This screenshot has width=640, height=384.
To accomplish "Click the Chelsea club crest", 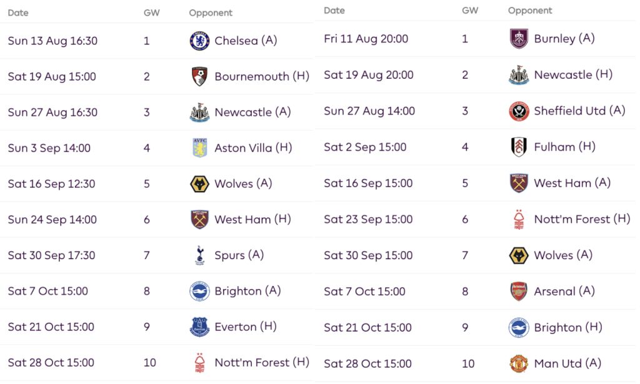I will [199, 41].
